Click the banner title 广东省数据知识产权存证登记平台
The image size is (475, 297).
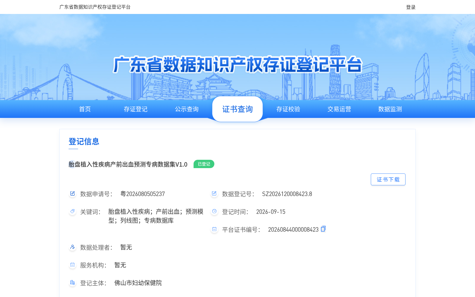[x=237, y=64]
